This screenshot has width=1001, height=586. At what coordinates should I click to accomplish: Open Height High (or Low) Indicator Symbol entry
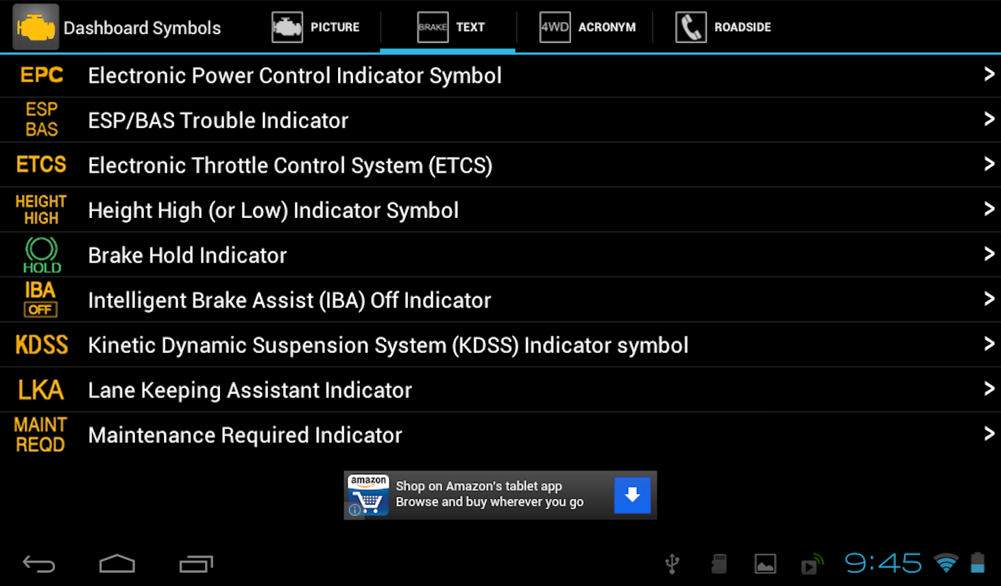point(500,210)
